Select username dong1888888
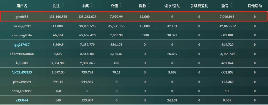 point(22,91)
